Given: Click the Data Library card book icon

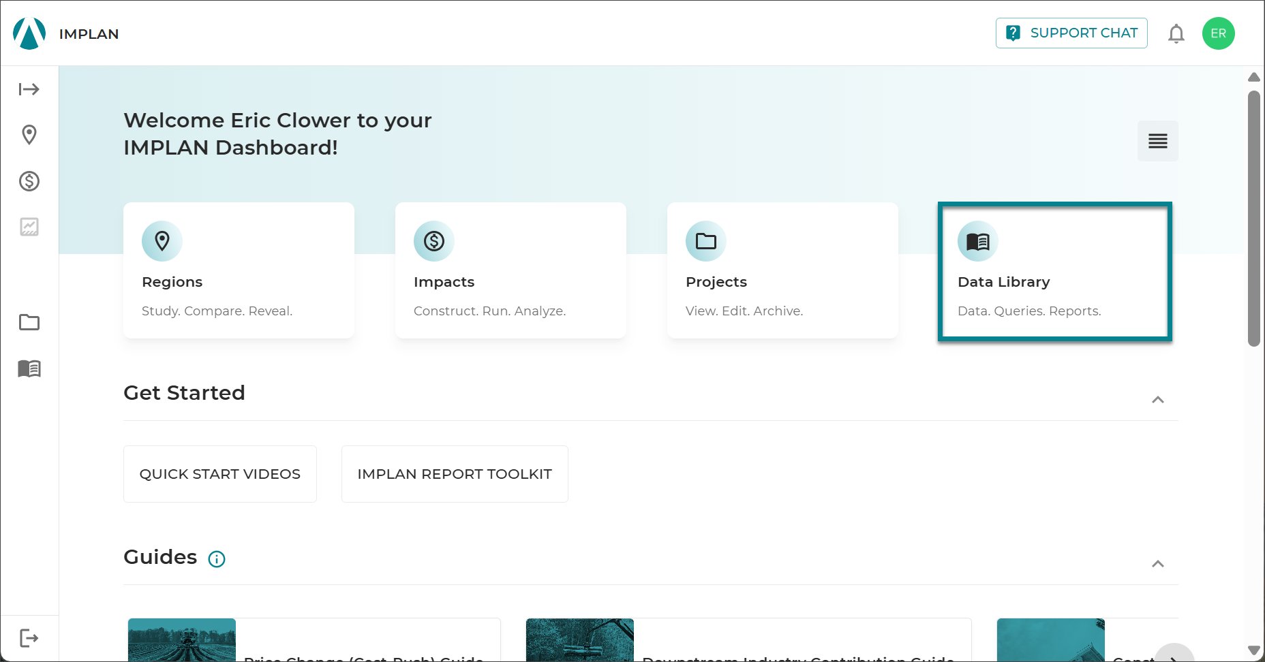Looking at the screenshot, I should click(978, 241).
